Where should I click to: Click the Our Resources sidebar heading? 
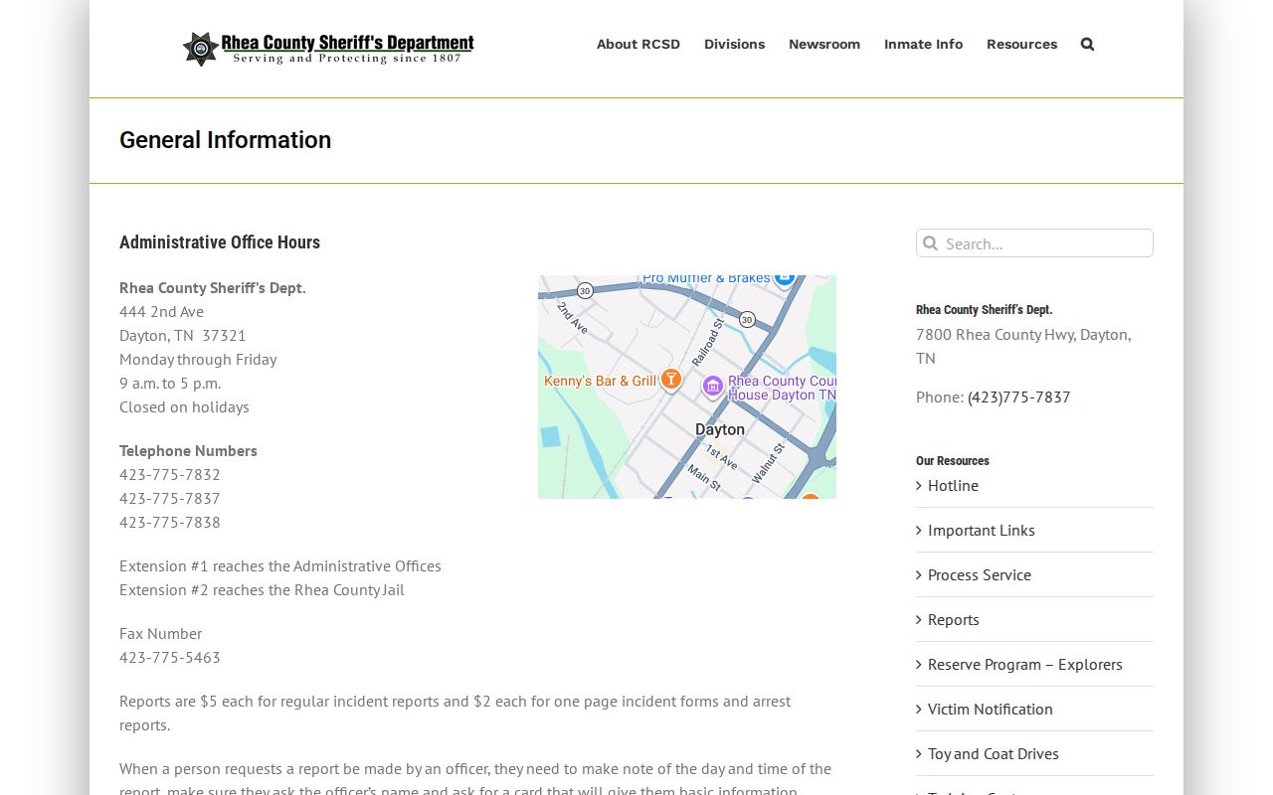pos(953,461)
